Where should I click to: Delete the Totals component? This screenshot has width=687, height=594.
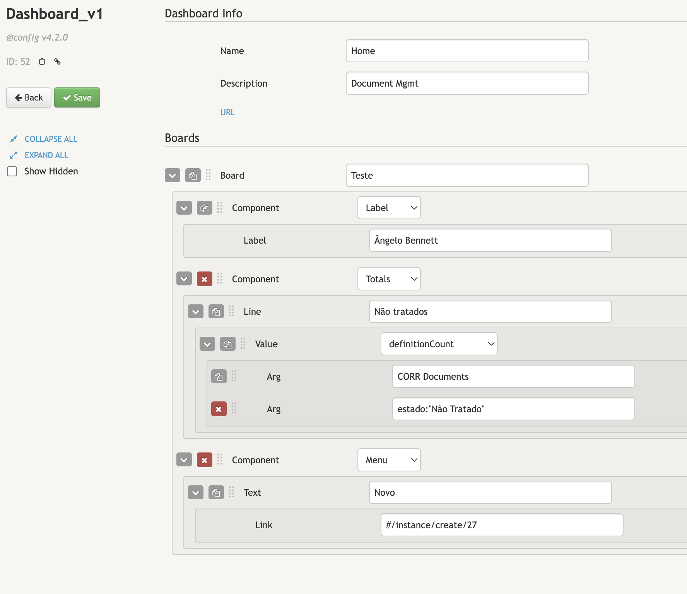[204, 279]
